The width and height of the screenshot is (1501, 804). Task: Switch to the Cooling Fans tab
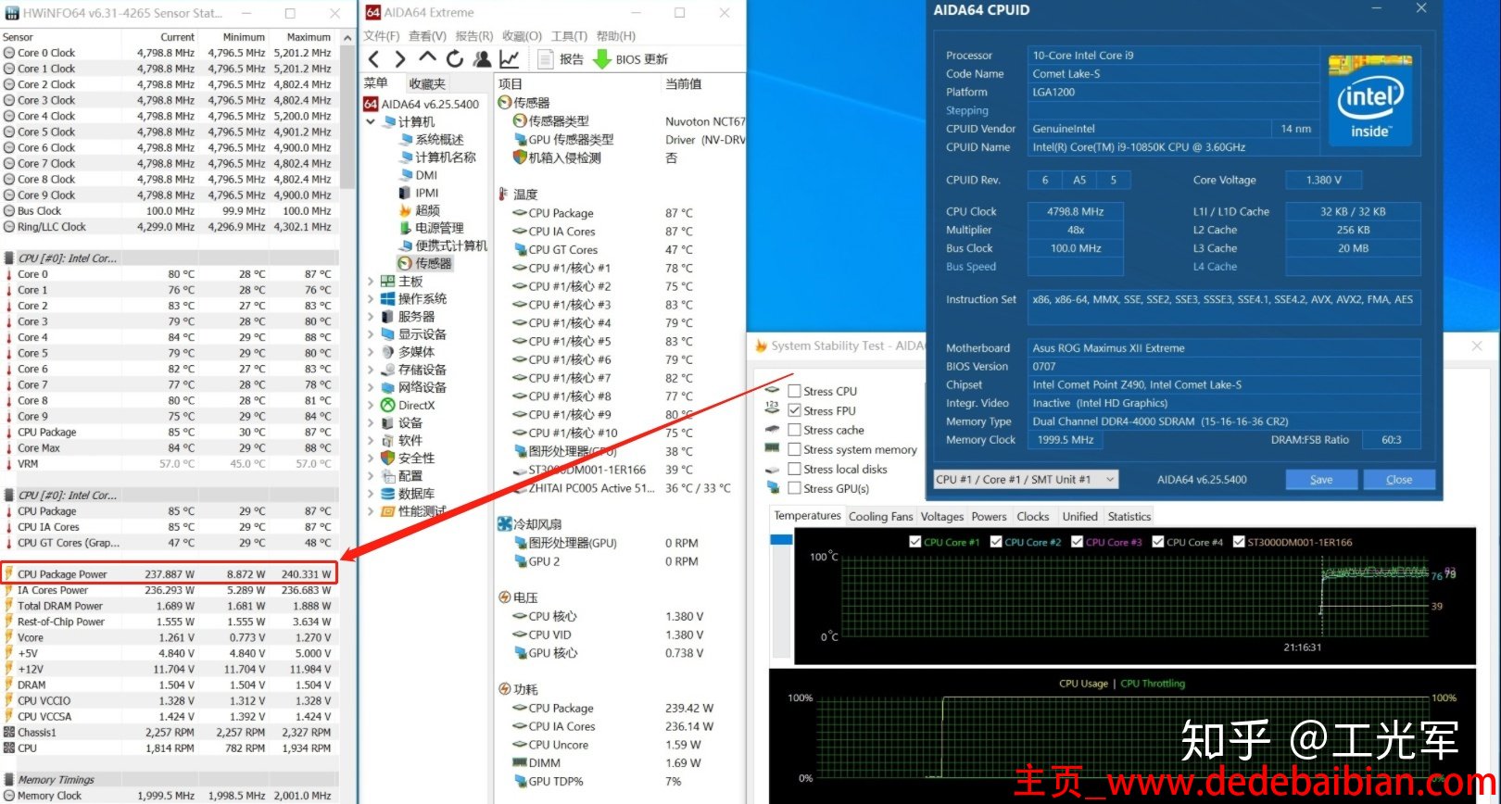click(881, 517)
